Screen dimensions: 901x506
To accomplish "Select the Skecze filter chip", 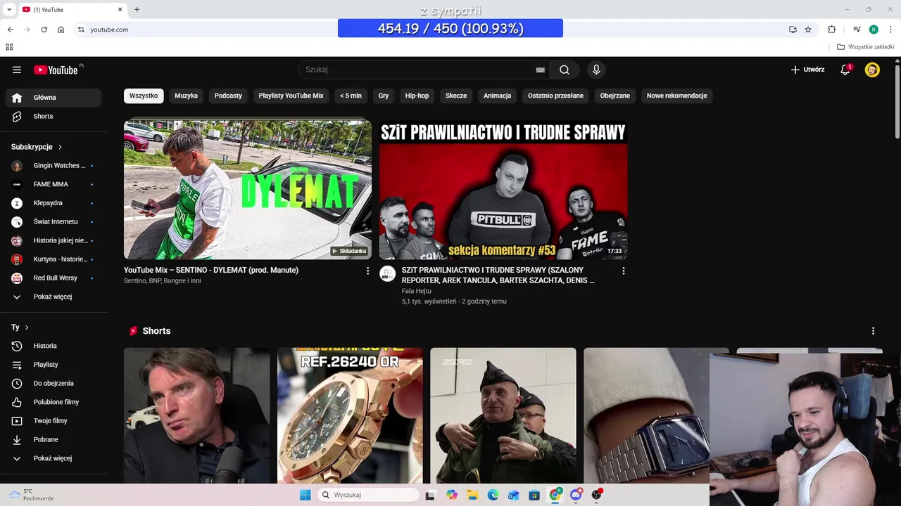I will pos(456,96).
